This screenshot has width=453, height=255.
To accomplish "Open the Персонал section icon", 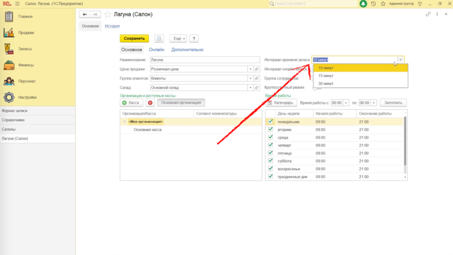I will coord(9,81).
